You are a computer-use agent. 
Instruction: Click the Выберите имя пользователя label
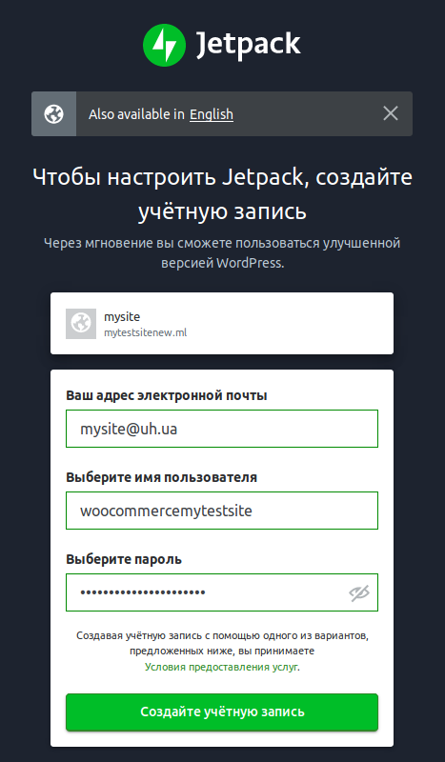coord(161,477)
